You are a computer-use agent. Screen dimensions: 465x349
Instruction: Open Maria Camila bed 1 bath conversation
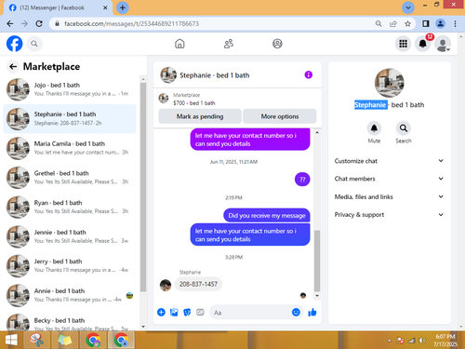pos(70,148)
